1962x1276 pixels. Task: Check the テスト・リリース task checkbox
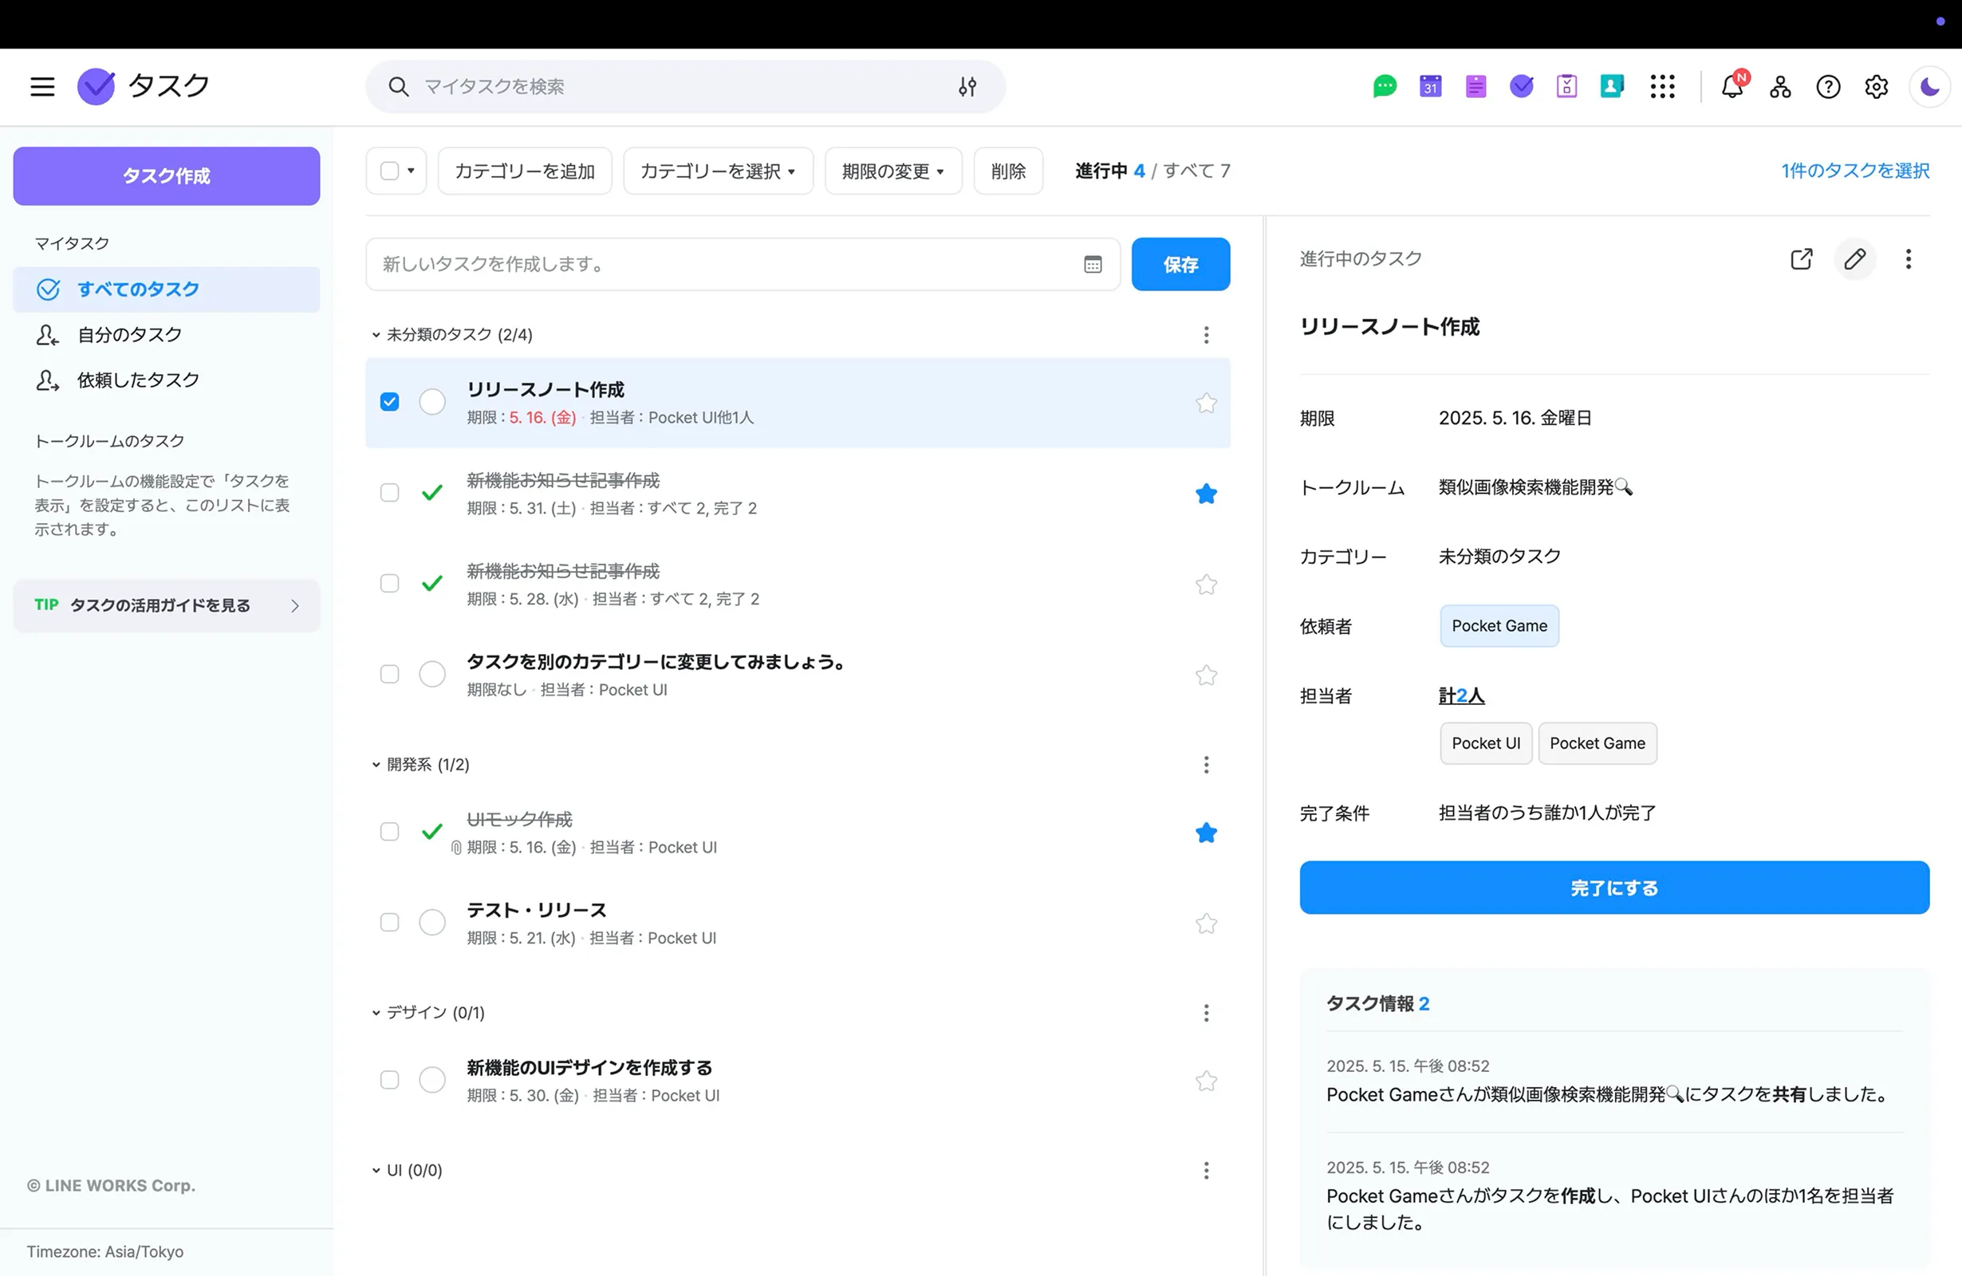pyautogui.click(x=389, y=923)
